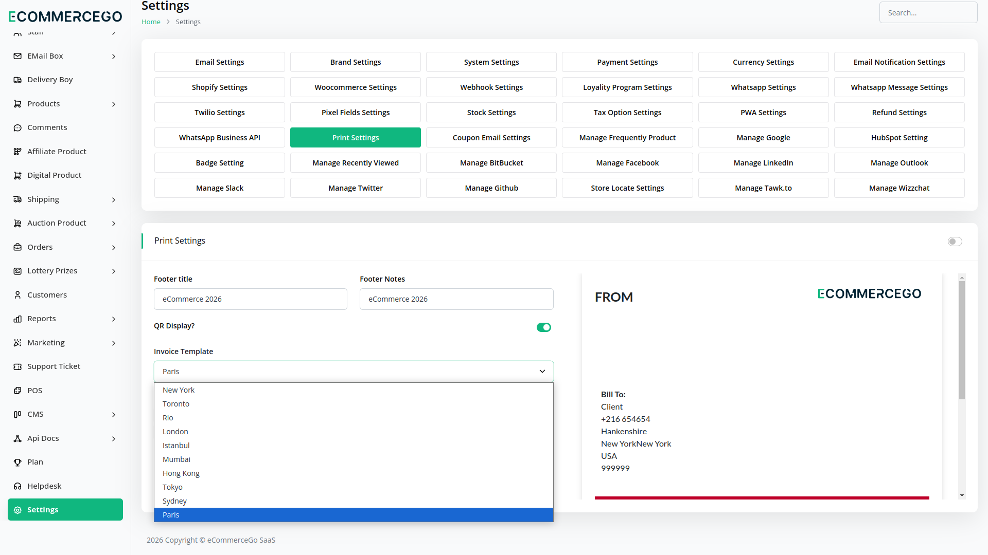
Task: Open the Payment Settings tab button
Action: [x=627, y=62]
